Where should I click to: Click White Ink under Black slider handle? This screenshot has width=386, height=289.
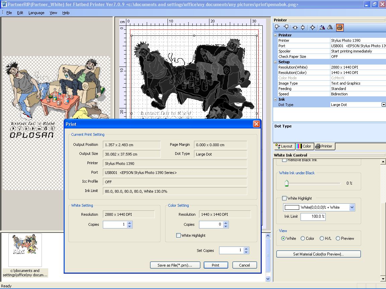[x=286, y=183]
